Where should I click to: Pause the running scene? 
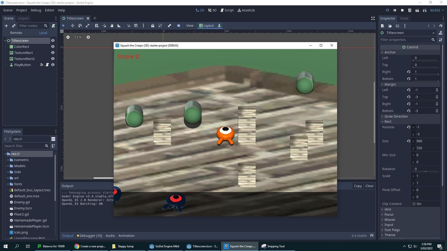coord(395,10)
